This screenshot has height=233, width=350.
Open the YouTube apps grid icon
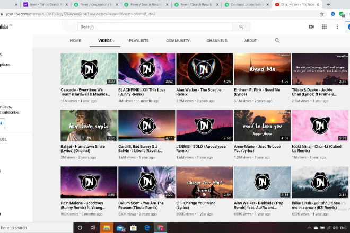pyautogui.click(x=324, y=26)
